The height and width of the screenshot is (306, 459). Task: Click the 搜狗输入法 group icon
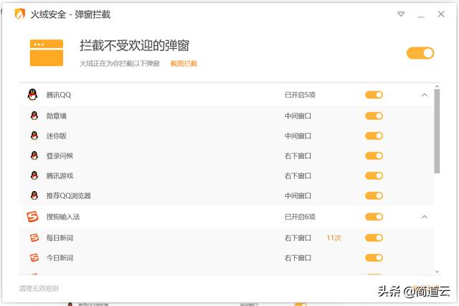click(x=32, y=217)
